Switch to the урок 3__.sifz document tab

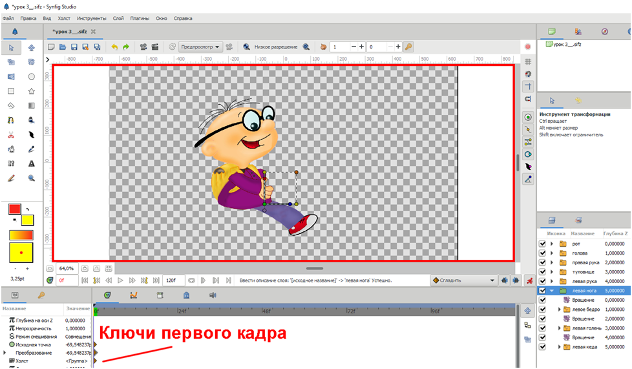click(69, 32)
